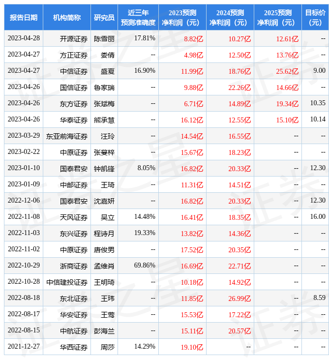Click the 9.00 target price

319,70
